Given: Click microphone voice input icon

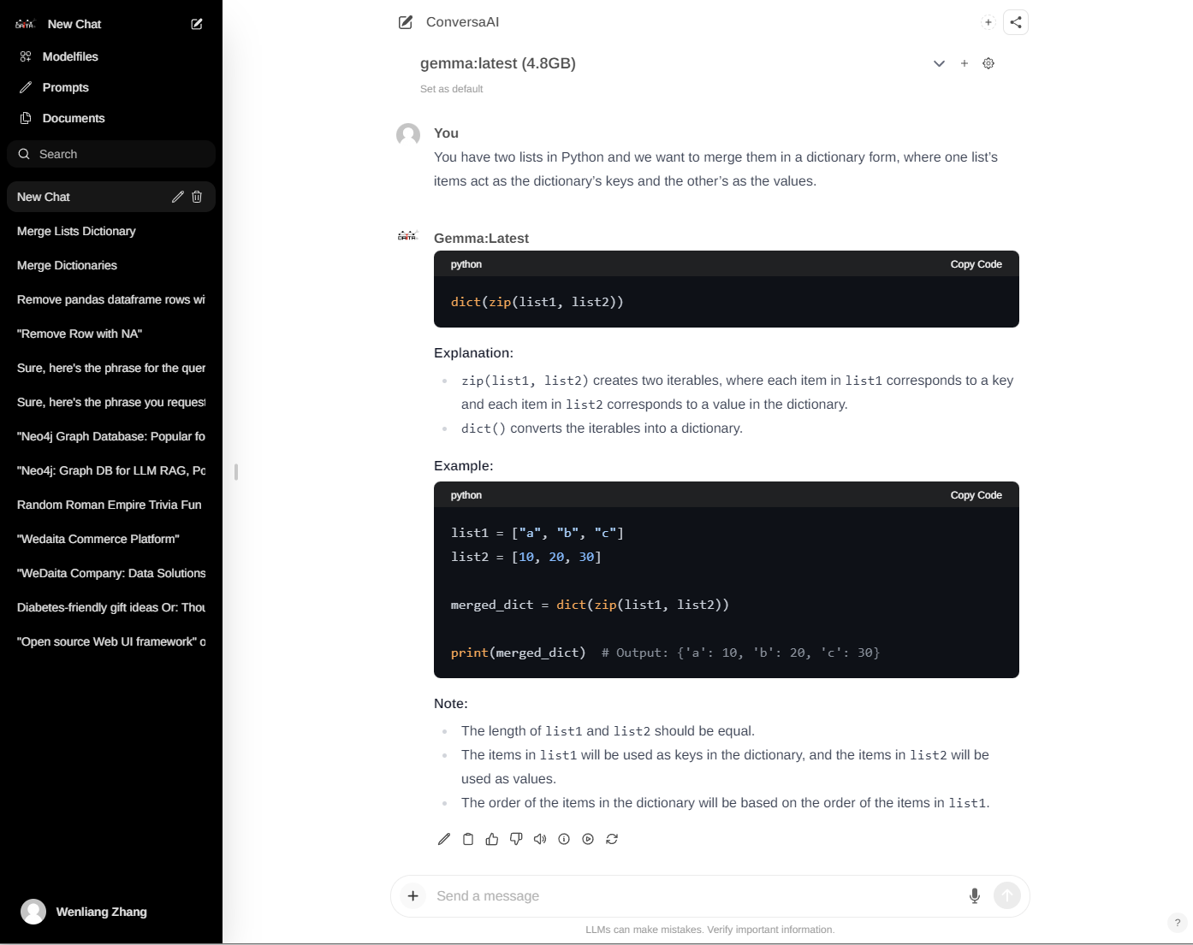Looking at the screenshot, I should tap(974, 895).
